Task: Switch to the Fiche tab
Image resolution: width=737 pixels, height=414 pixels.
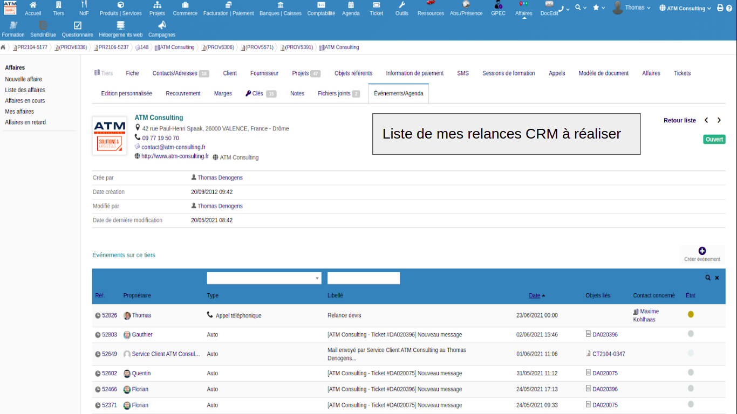Action: click(x=132, y=73)
